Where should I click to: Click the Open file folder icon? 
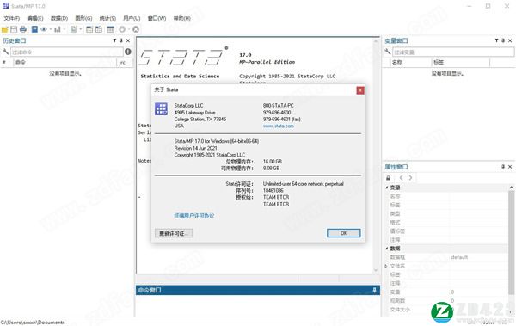4,29
